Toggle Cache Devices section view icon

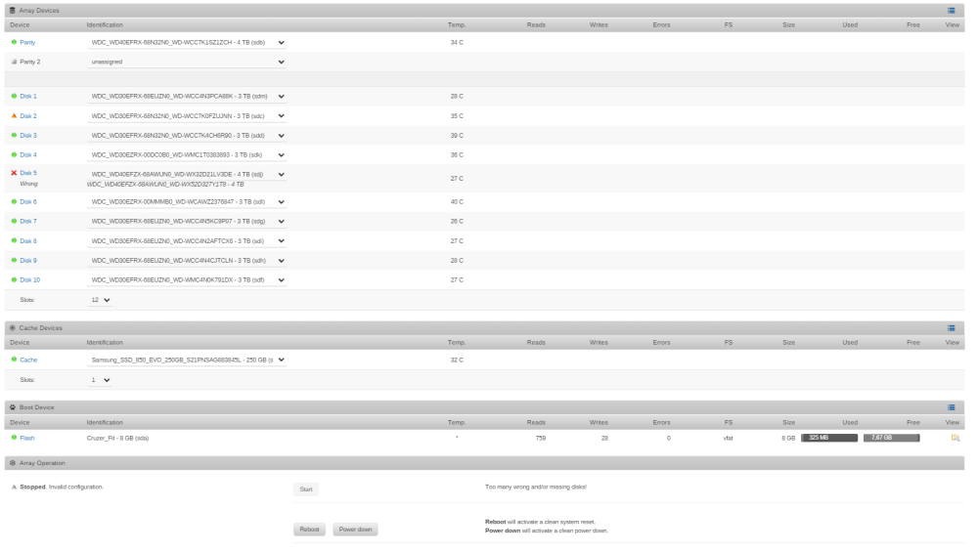[x=952, y=327]
